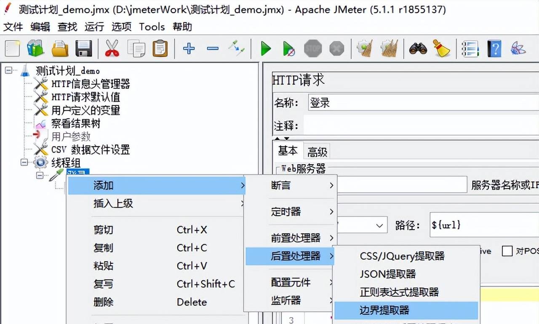Enable the 对POST checkbox in the HTTP request panel
The height and width of the screenshot is (324, 539).
(507, 251)
